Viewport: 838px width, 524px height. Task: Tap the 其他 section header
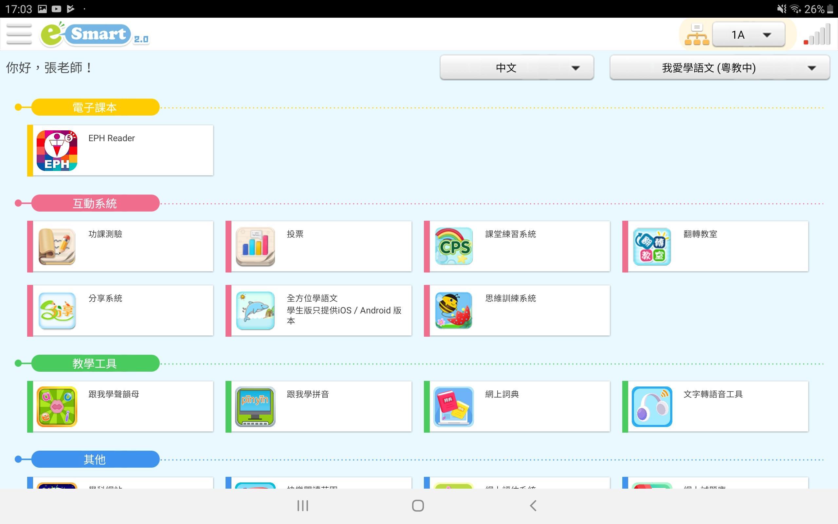pyautogui.click(x=95, y=459)
